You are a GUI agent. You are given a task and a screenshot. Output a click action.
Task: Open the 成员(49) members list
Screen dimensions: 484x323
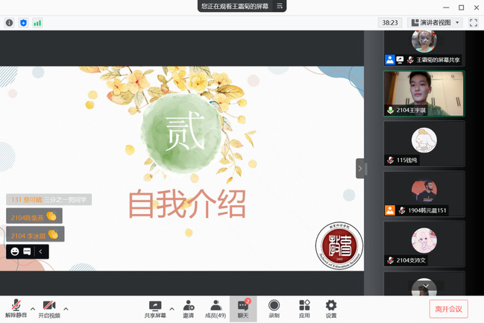click(216, 306)
